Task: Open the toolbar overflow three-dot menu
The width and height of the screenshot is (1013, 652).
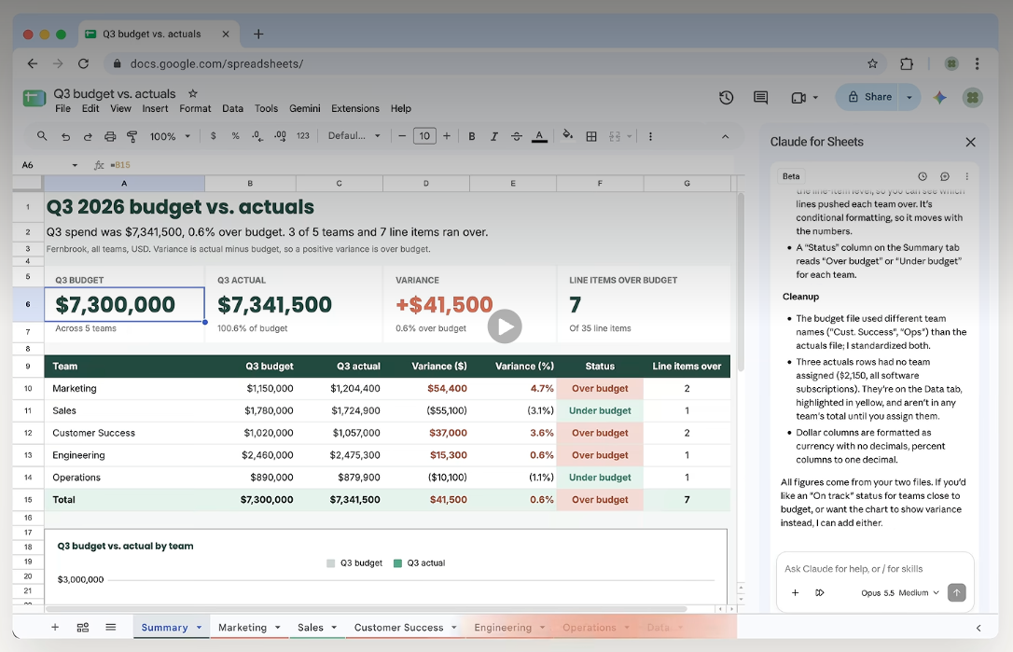Action: [650, 136]
